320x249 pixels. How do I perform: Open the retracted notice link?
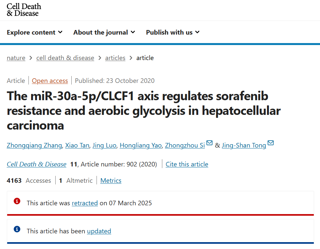pyautogui.click(x=85, y=203)
